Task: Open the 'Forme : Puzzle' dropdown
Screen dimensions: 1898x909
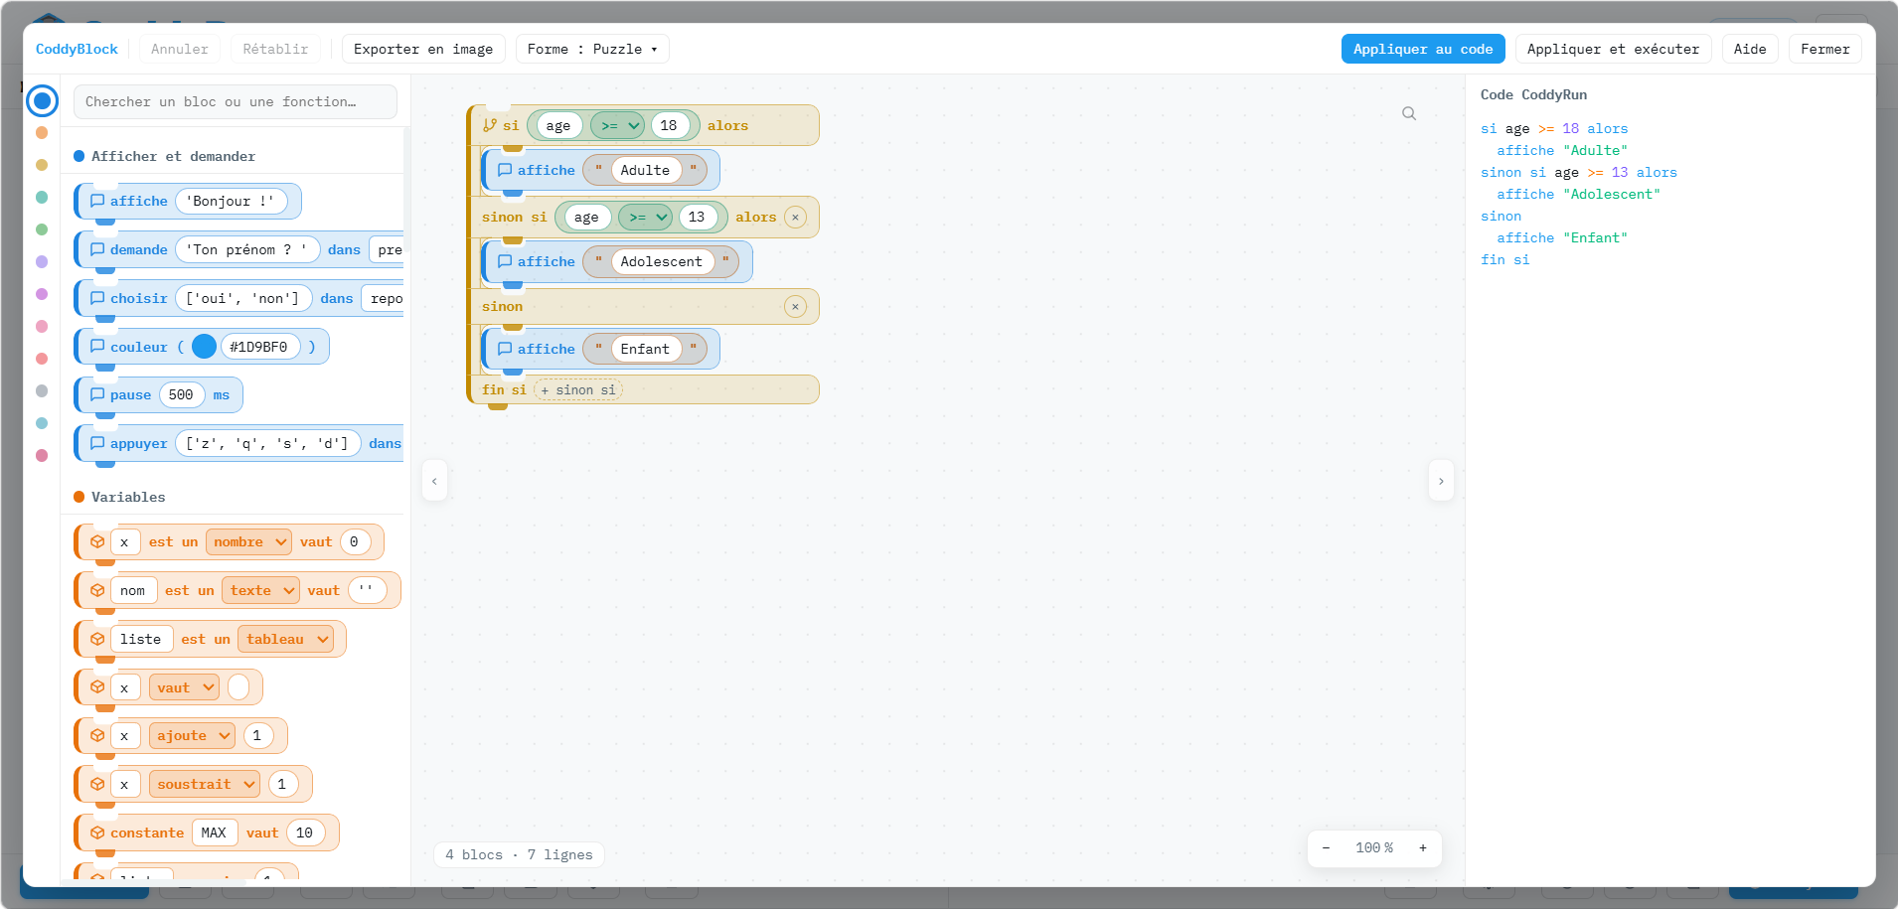Action: (x=592, y=49)
